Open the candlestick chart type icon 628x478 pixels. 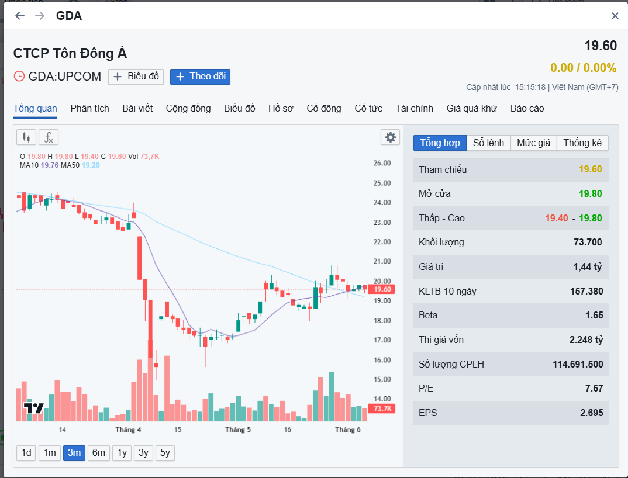click(26, 137)
